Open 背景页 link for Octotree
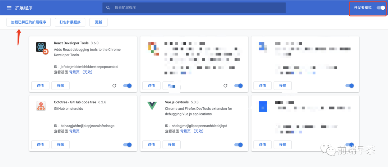388x167 pixels. [x=74, y=131]
